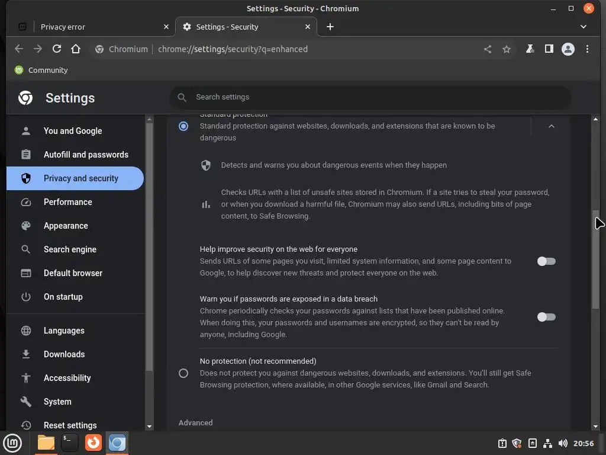Select the Settings - Security tab
This screenshot has height=455, width=606.
(x=246, y=27)
